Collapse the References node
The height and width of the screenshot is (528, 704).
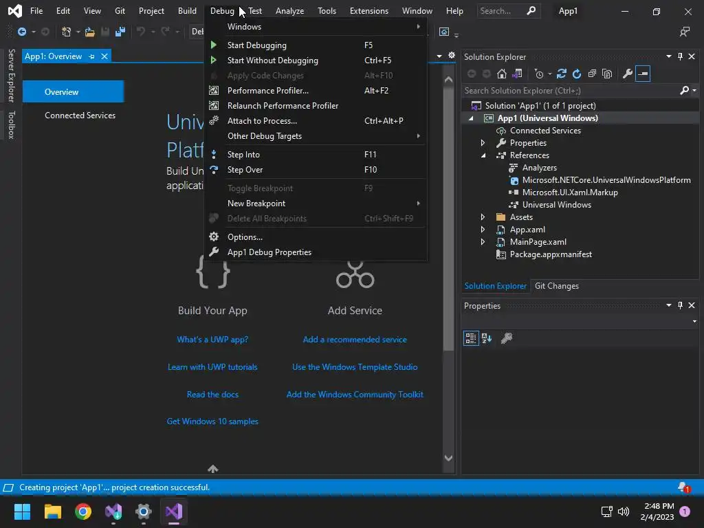pyautogui.click(x=483, y=155)
